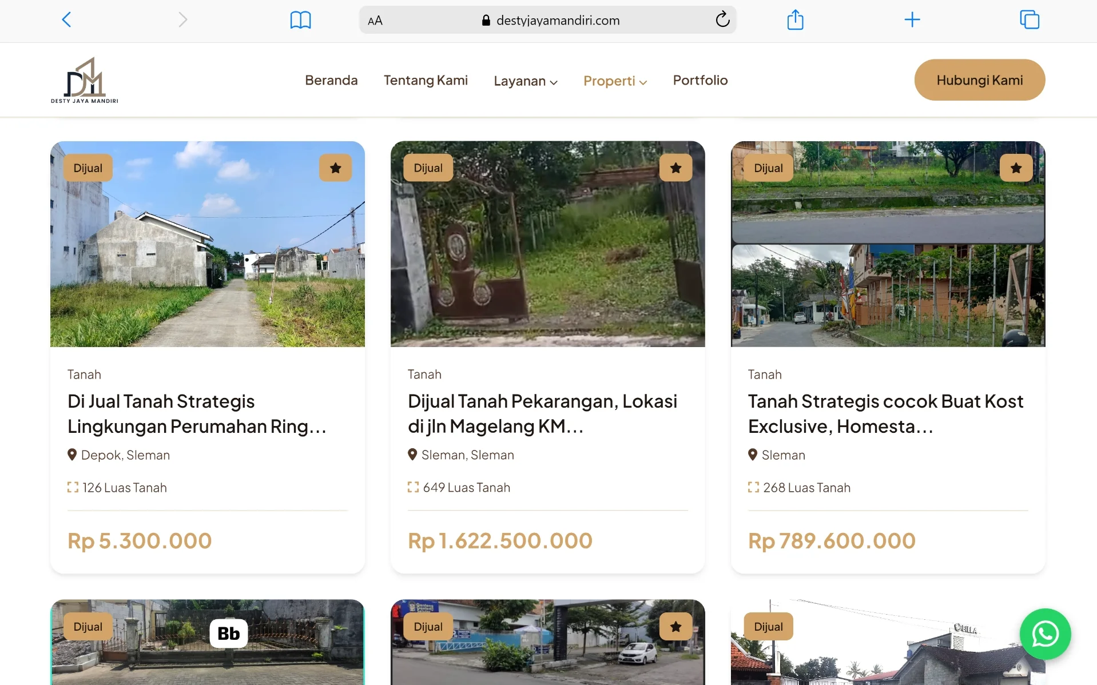Click area icon beside 268 Luas Tanah
Viewport: 1097px width, 685px height.
click(x=753, y=487)
